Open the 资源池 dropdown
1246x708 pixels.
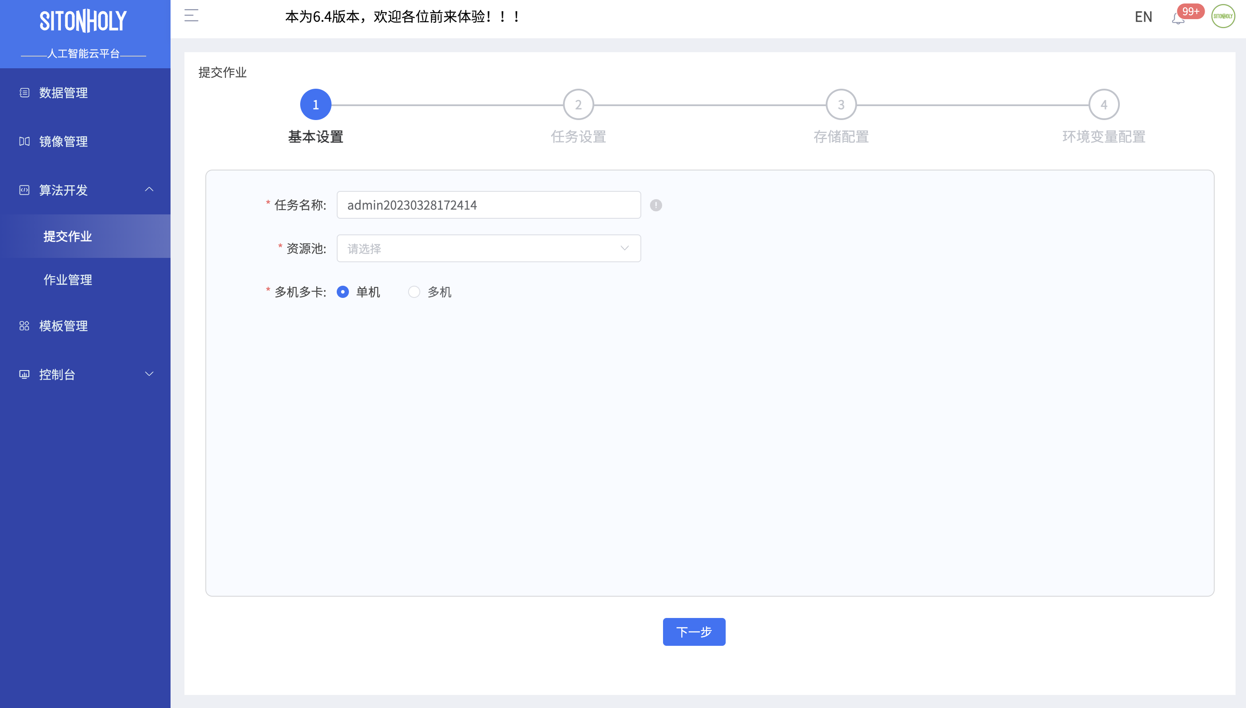pyautogui.click(x=488, y=248)
